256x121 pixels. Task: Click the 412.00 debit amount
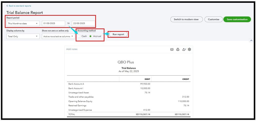coord(147,110)
